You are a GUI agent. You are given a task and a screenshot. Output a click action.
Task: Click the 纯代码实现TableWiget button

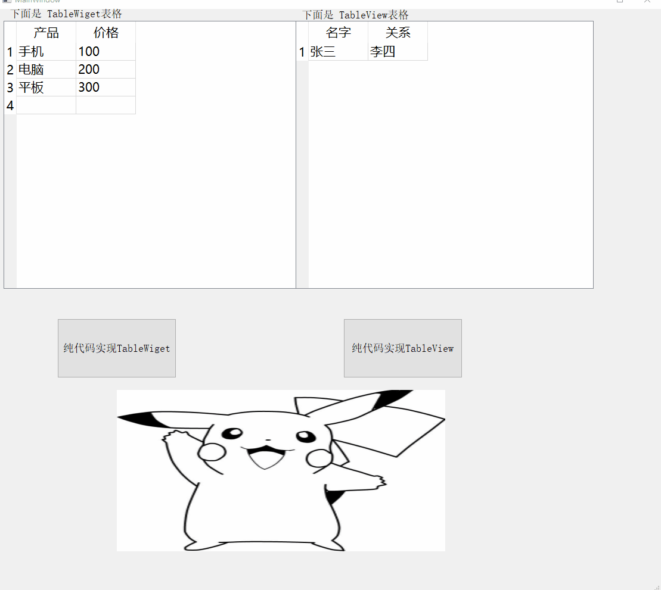pyautogui.click(x=116, y=348)
